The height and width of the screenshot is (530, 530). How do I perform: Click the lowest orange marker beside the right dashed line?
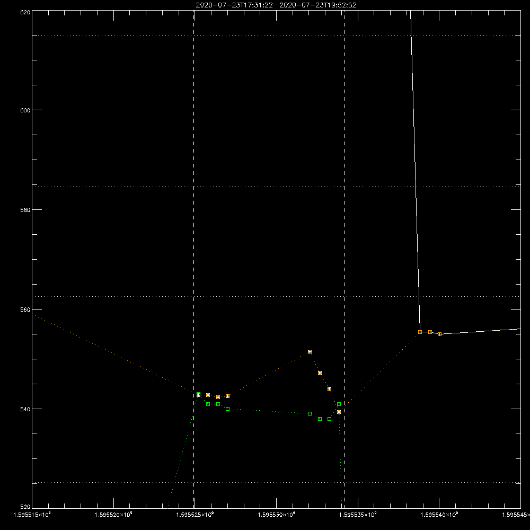tap(339, 412)
